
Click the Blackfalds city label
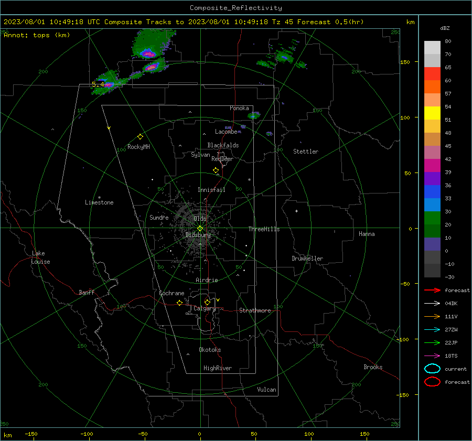pos(223,145)
